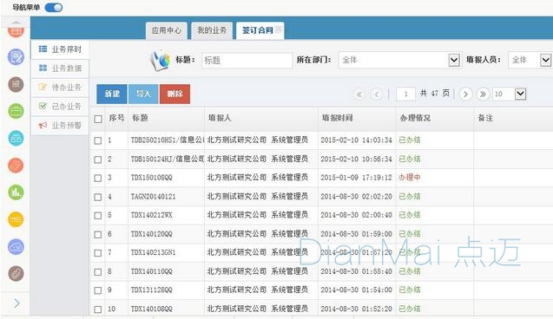The height and width of the screenshot is (319, 553).
Task: Check the box for row TDX150108QQ
Action: click(98, 179)
